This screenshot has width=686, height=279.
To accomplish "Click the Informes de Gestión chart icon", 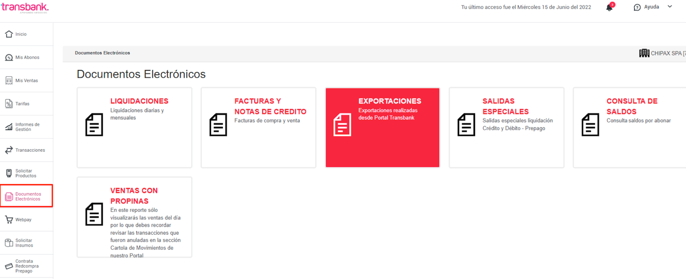I will tap(8, 127).
